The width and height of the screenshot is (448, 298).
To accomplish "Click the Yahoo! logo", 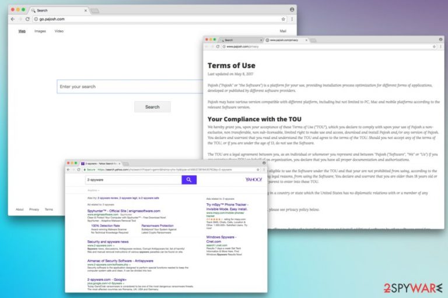I will (x=253, y=179).
